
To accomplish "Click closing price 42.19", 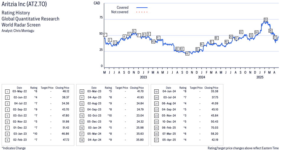I will [215, 140].
